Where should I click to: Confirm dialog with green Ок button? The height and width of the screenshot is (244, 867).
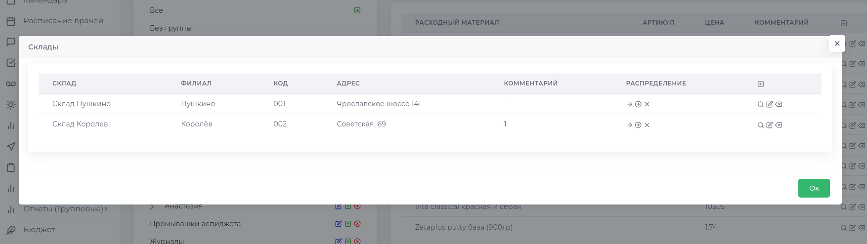click(814, 188)
